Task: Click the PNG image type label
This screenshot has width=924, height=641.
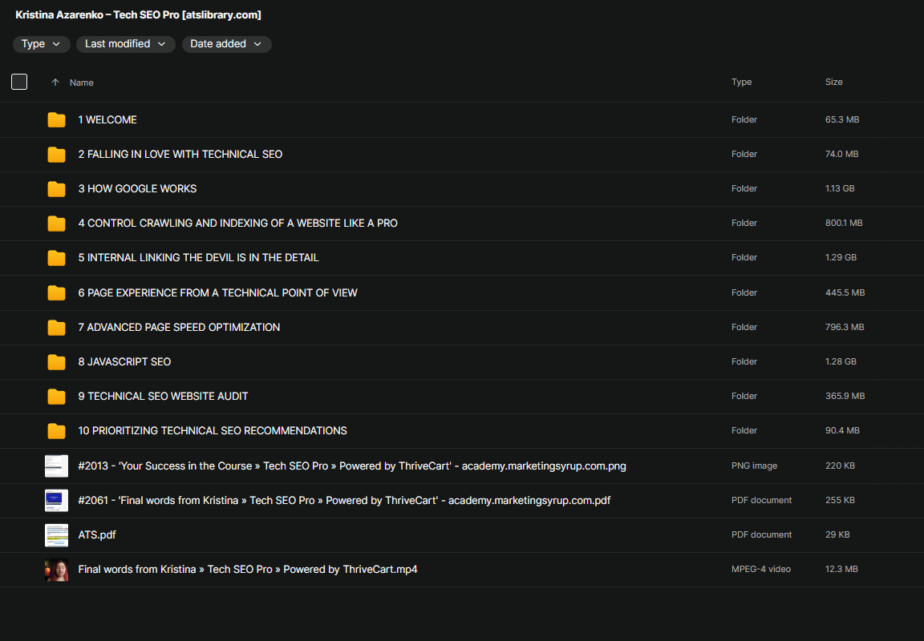Action: coord(754,466)
